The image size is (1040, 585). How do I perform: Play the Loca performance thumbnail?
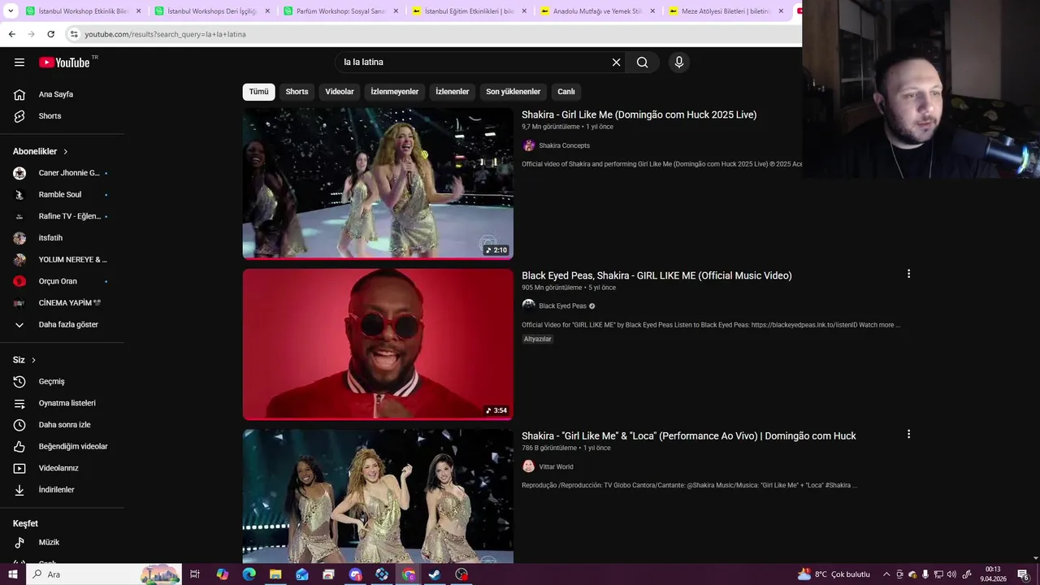[378, 496]
